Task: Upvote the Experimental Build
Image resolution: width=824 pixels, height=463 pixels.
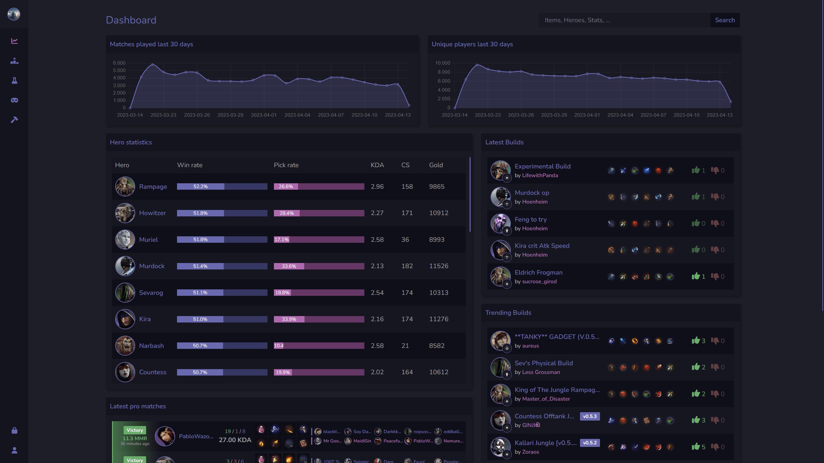Action: 696,170
